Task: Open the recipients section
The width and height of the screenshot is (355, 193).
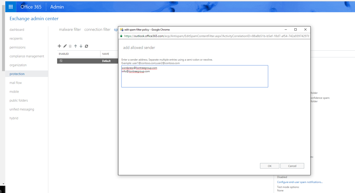Action: pos(16,38)
